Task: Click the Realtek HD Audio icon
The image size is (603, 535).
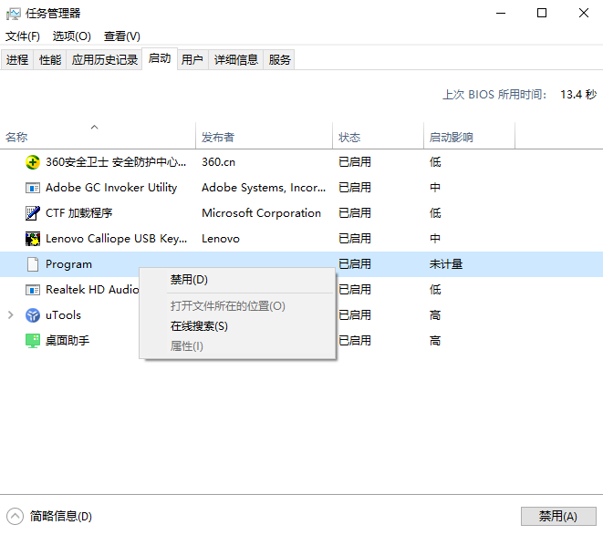Action: 33,290
